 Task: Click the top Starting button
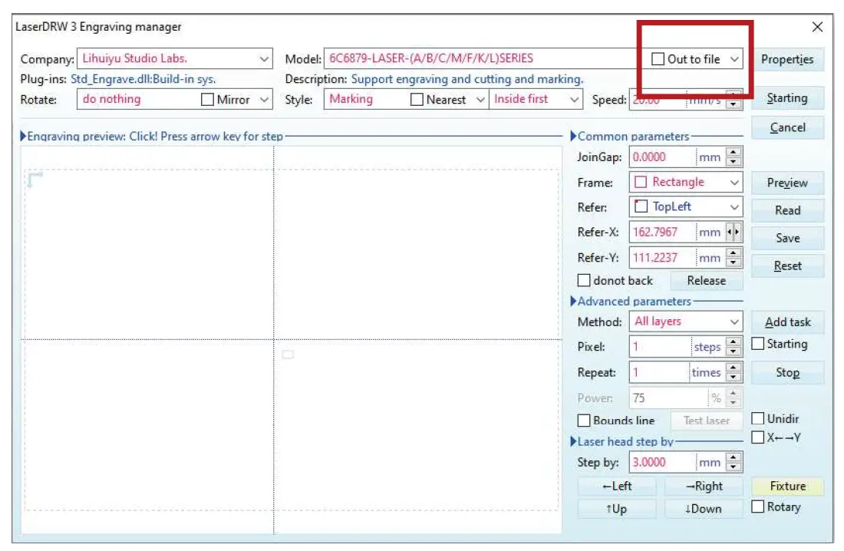(x=787, y=98)
